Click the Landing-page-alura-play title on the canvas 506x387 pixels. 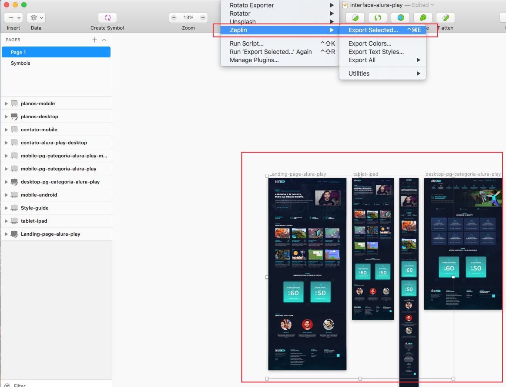pos(298,174)
